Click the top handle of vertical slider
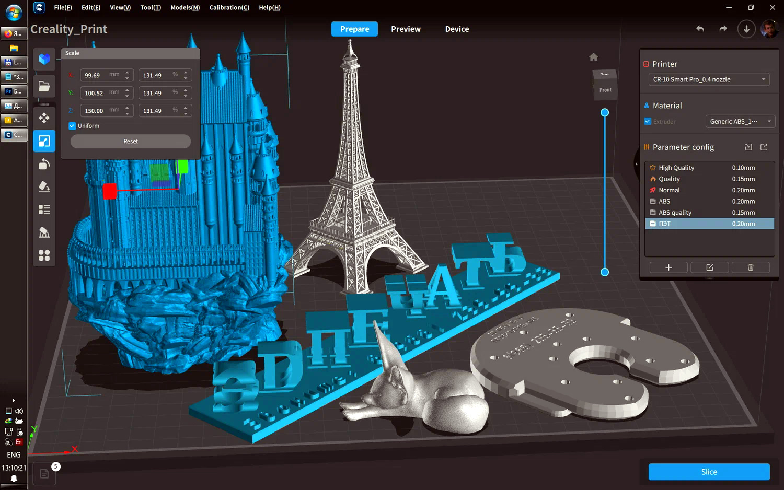Viewport: 784px width, 490px height. click(605, 112)
